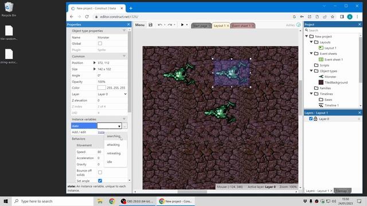367x206 pixels.
Task: Open the preview options dropdown arrow
Action: pyautogui.click(x=187, y=25)
